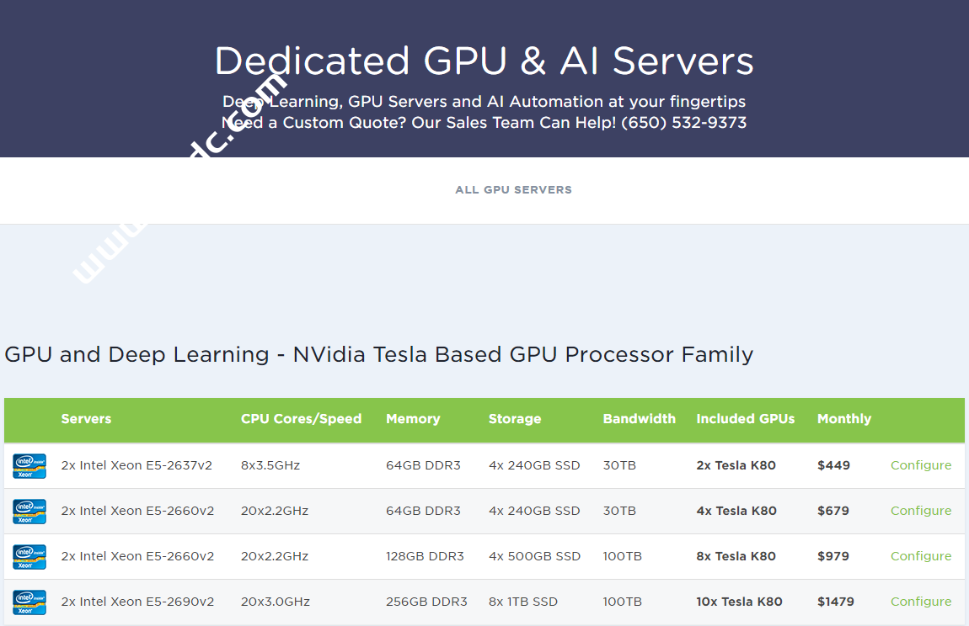Click the $979 monthly price
Image resolution: width=969 pixels, height=626 pixels.
(x=833, y=556)
